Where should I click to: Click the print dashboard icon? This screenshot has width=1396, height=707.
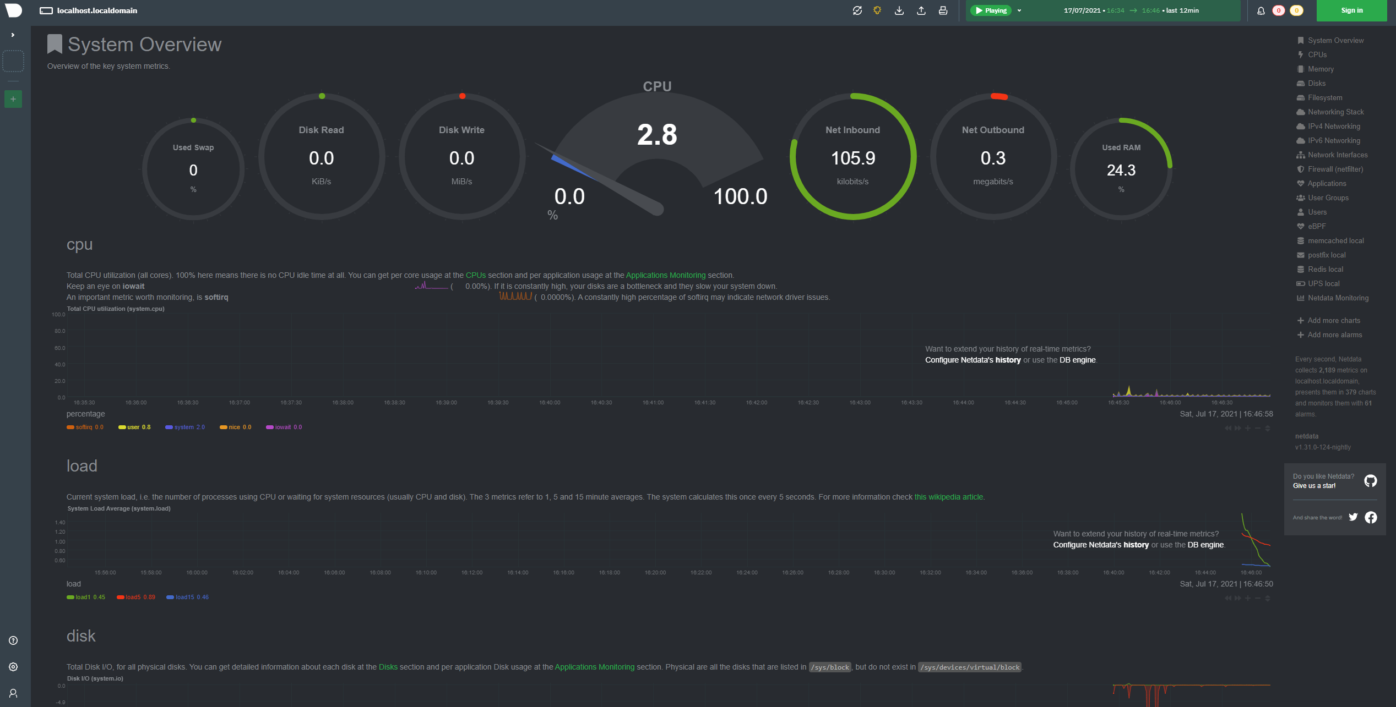(x=943, y=10)
